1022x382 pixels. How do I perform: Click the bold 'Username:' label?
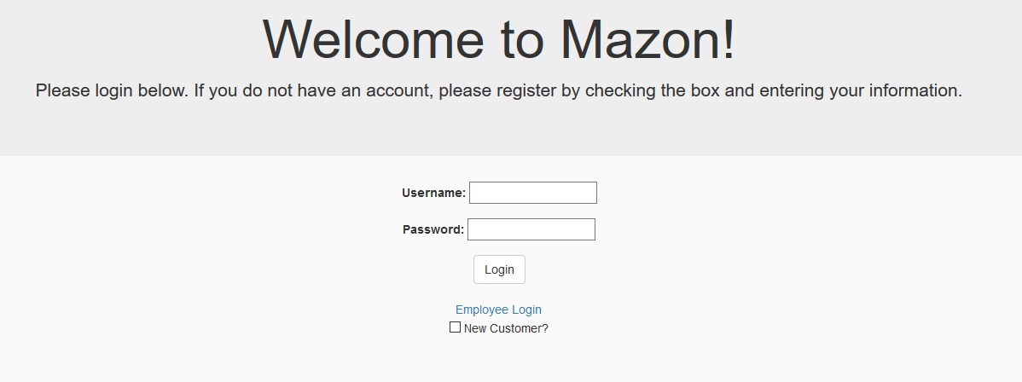pos(433,193)
